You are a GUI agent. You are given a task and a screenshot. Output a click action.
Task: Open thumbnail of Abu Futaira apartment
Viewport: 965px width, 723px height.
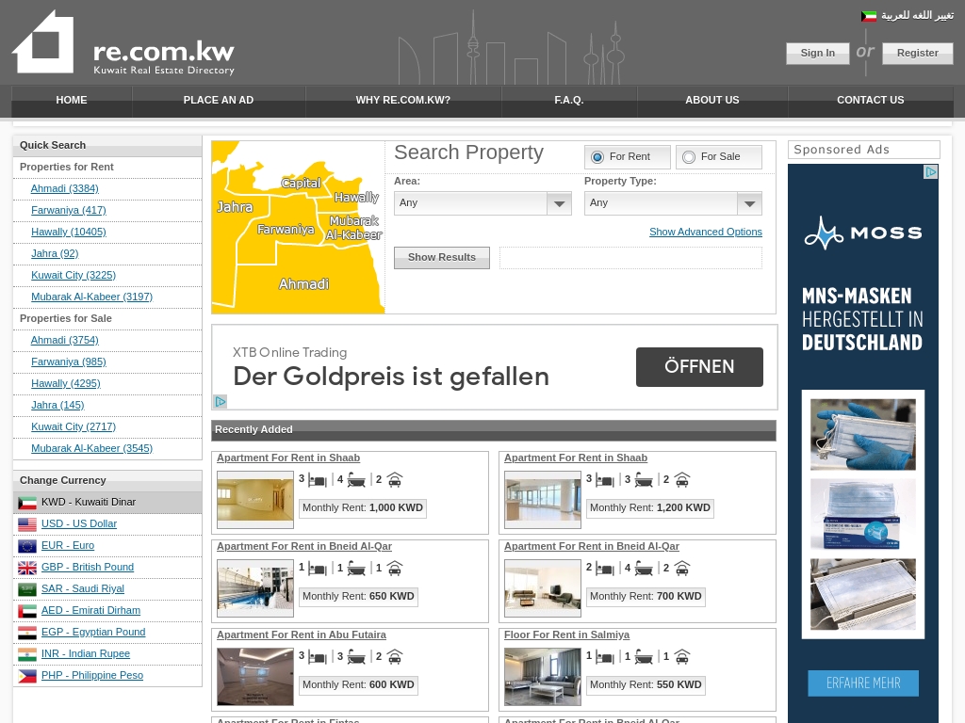pos(254,676)
